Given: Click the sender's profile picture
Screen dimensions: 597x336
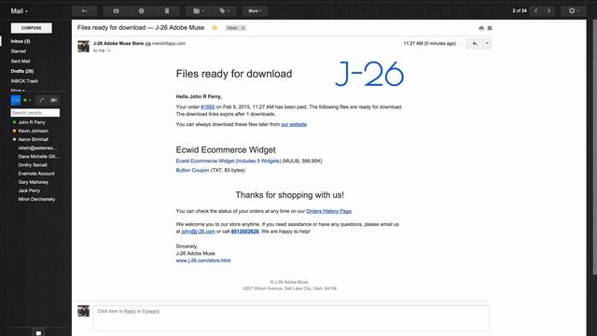Looking at the screenshot, I should pyautogui.click(x=83, y=47).
